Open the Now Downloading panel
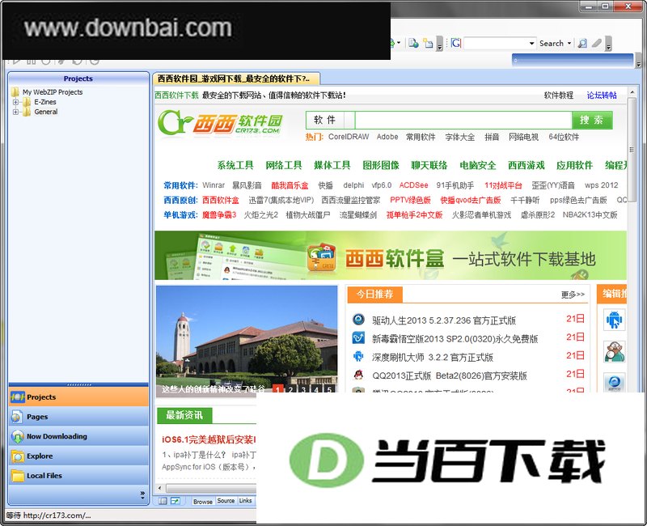The height and width of the screenshot is (526, 647). [78, 436]
